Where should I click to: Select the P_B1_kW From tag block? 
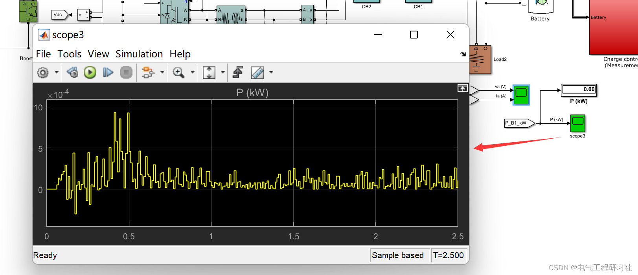click(x=520, y=123)
